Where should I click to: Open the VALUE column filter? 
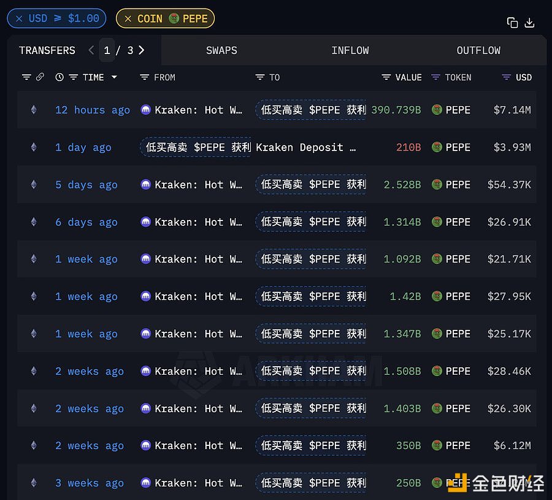coord(386,77)
